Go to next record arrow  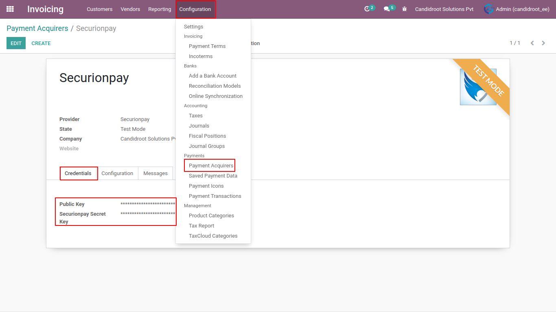coord(543,43)
